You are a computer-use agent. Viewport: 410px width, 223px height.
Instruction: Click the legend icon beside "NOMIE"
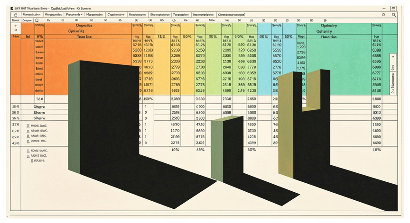(x=28, y=151)
